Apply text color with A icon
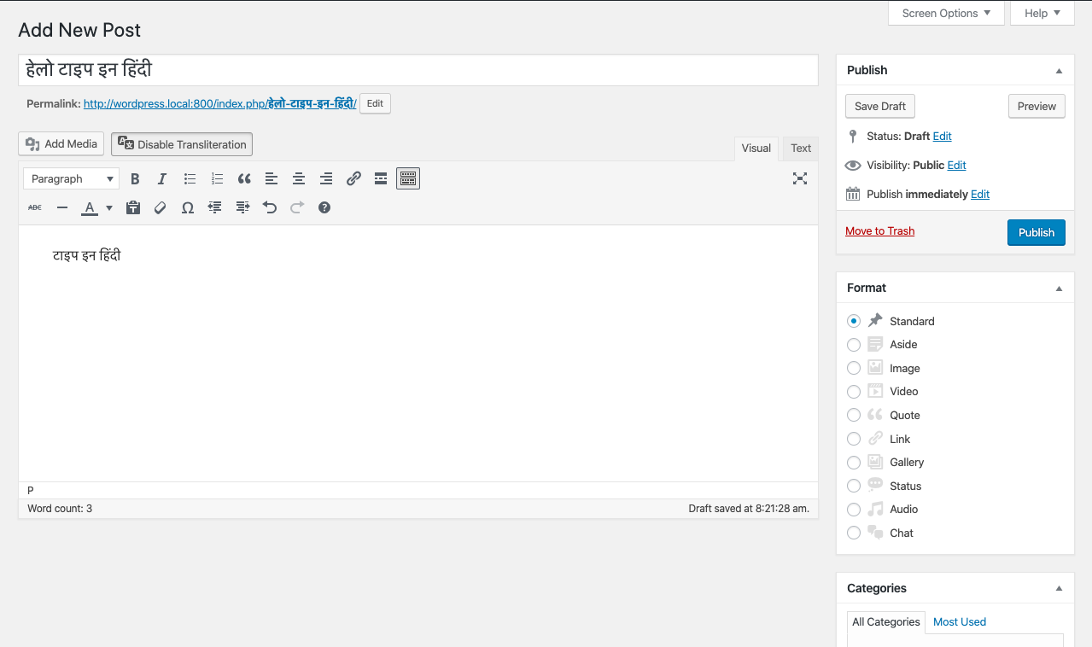This screenshot has width=1092, height=647. [x=90, y=207]
